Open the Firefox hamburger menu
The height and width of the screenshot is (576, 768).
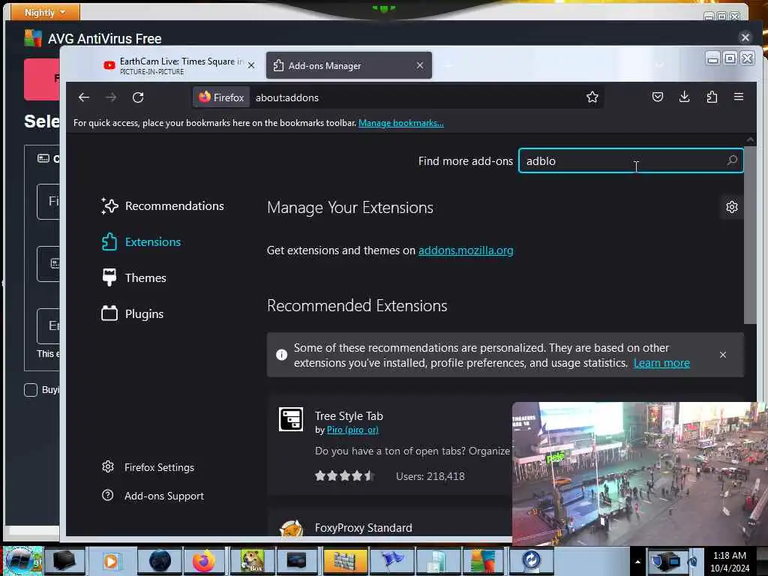coord(739,97)
